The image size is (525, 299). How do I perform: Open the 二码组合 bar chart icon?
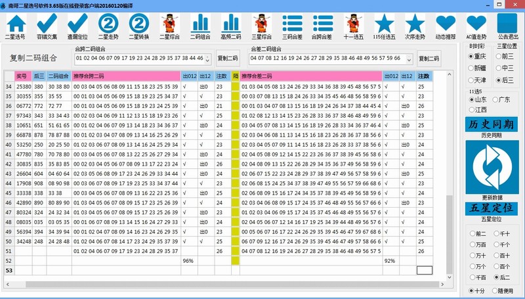[x=200, y=24]
